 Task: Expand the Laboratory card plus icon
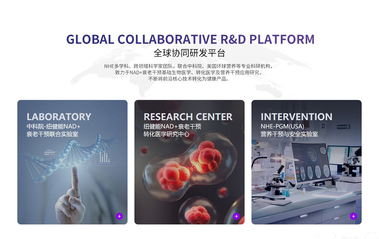(x=119, y=216)
